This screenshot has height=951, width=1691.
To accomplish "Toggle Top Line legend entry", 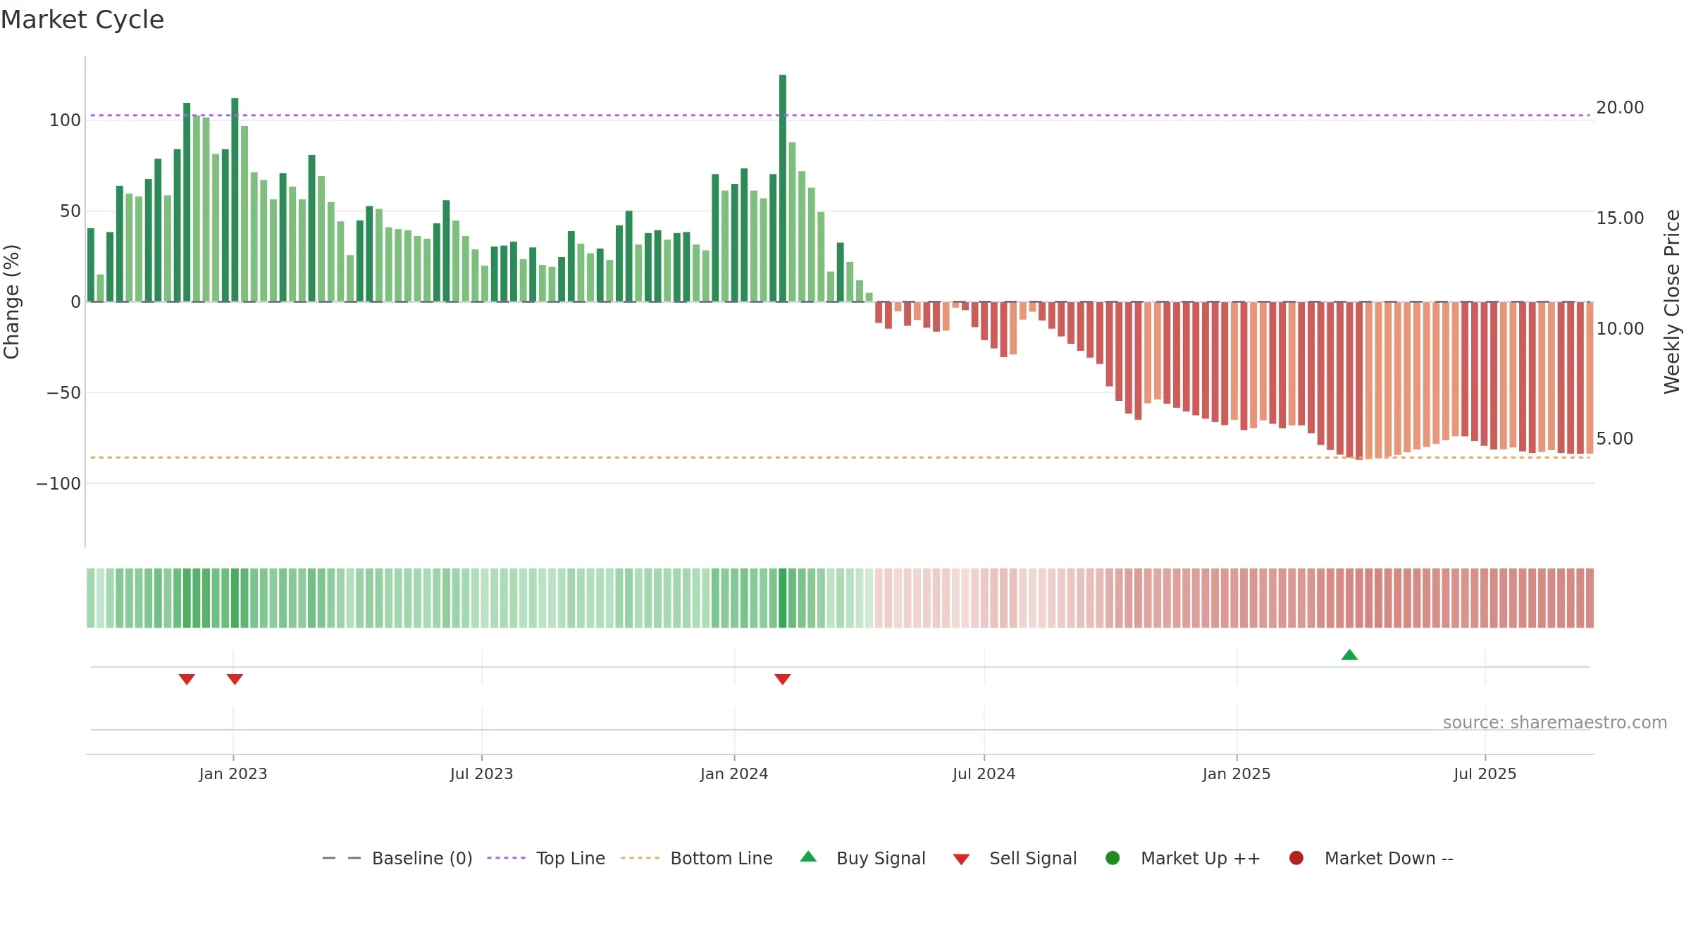I will [546, 858].
